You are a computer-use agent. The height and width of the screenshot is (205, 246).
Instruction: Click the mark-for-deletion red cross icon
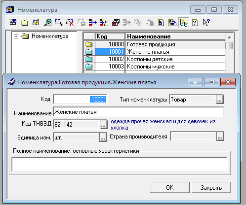[x=70, y=22]
